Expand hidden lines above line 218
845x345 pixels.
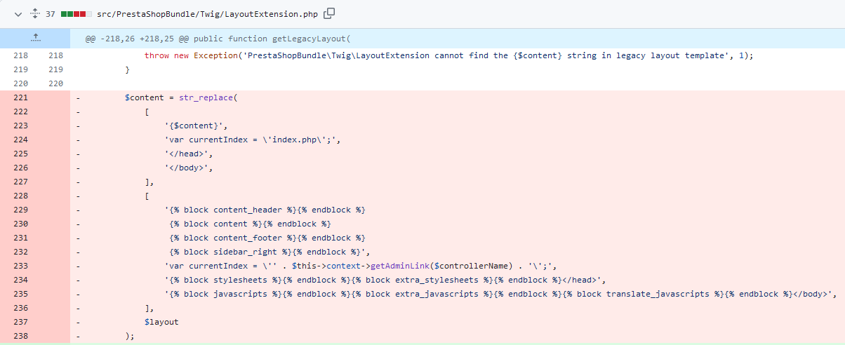pyautogui.click(x=35, y=39)
